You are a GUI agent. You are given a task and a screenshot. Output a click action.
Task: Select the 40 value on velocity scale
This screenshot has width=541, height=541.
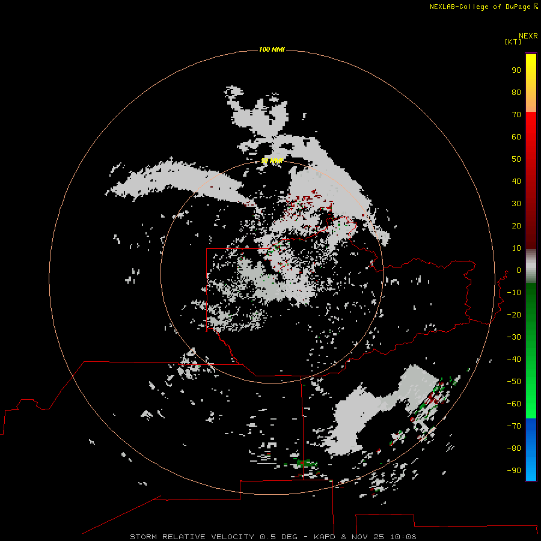click(x=516, y=182)
